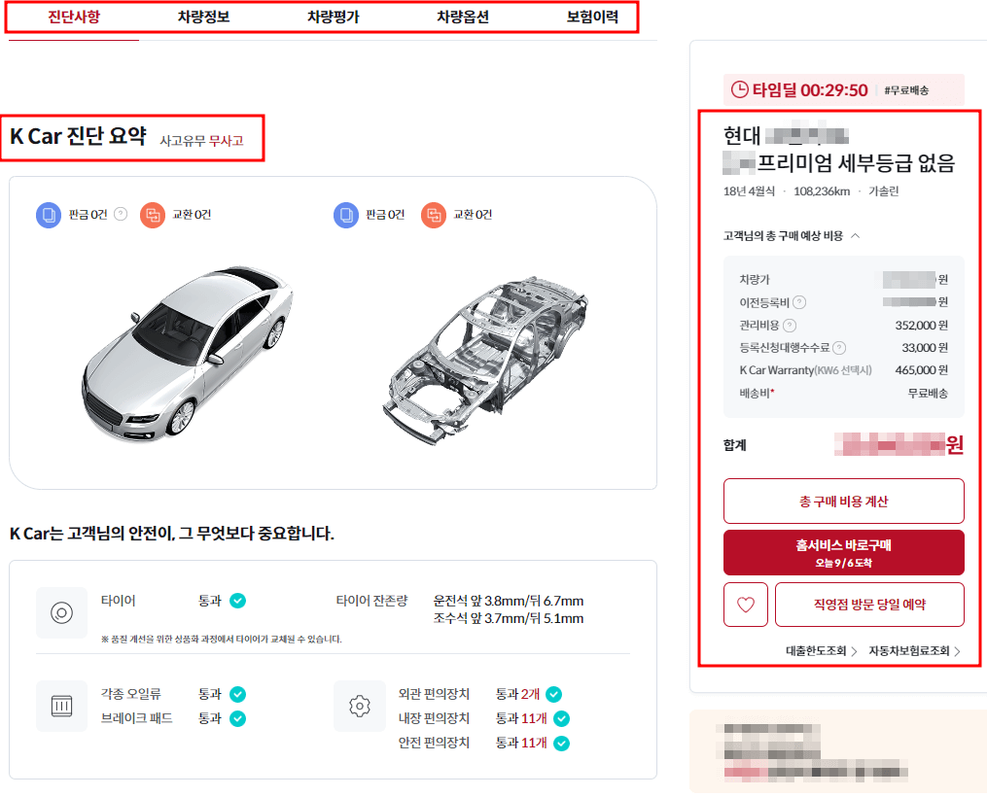Open the 관리비용 question mark icon
Screen dimensions: 987x797
point(790,325)
